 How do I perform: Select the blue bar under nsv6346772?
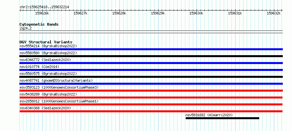click(151, 63)
